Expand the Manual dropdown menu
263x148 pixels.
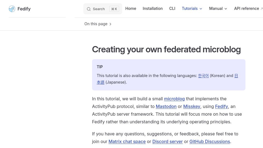click(x=218, y=8)
